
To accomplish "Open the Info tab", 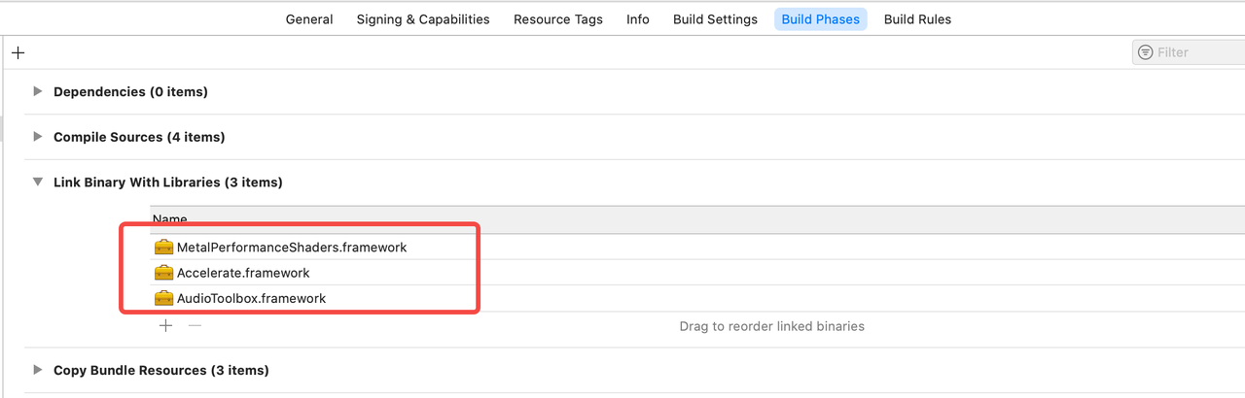I will [x=638, y=19].
